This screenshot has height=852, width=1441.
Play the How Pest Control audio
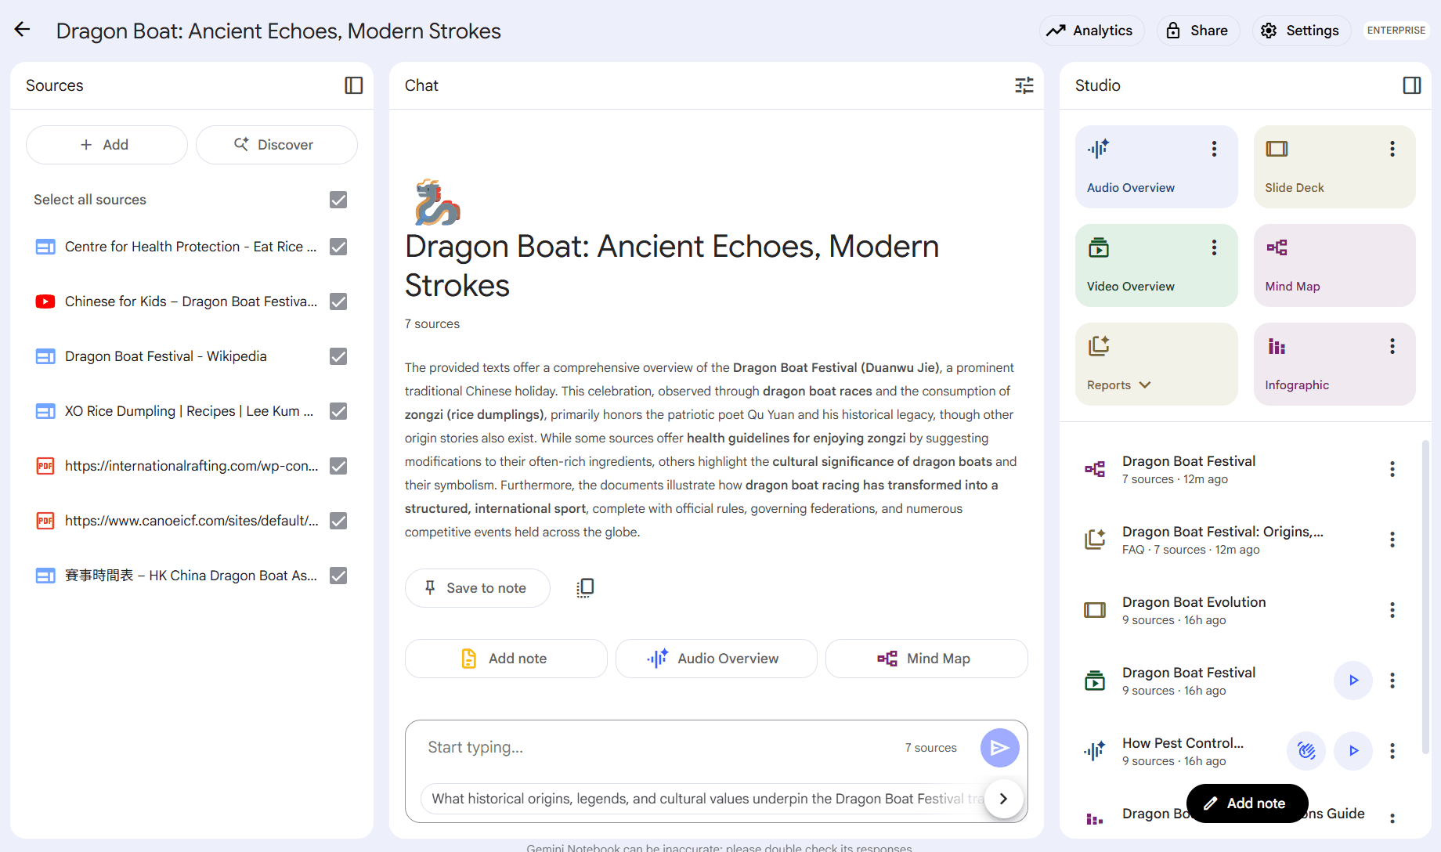pos(1353,751)
